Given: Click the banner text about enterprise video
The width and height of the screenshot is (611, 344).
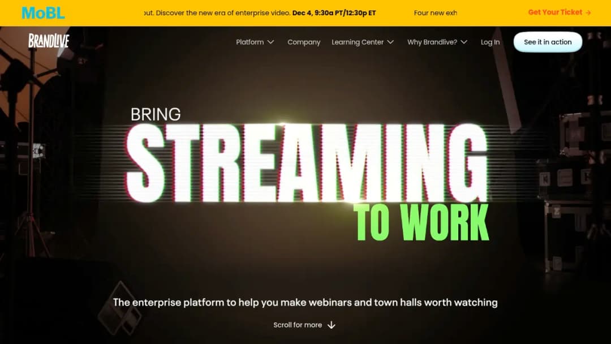Looking at the screenshot, I should [x=260, y=13].
